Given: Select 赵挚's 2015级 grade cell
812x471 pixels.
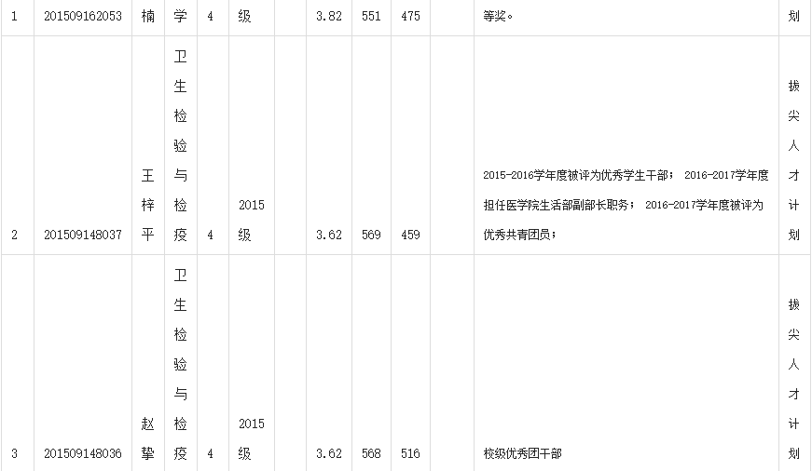Looking at the screenshot, I should point(251,438).
